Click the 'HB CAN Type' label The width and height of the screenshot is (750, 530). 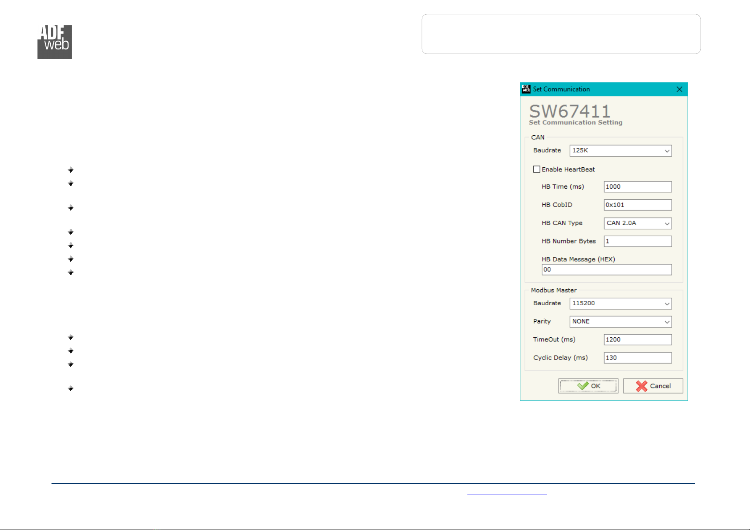[562, 223]
